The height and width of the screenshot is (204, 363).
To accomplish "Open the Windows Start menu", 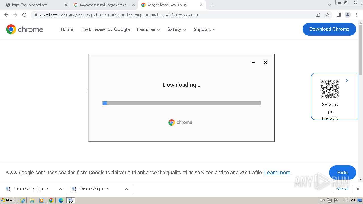I will tap(8, 200).
